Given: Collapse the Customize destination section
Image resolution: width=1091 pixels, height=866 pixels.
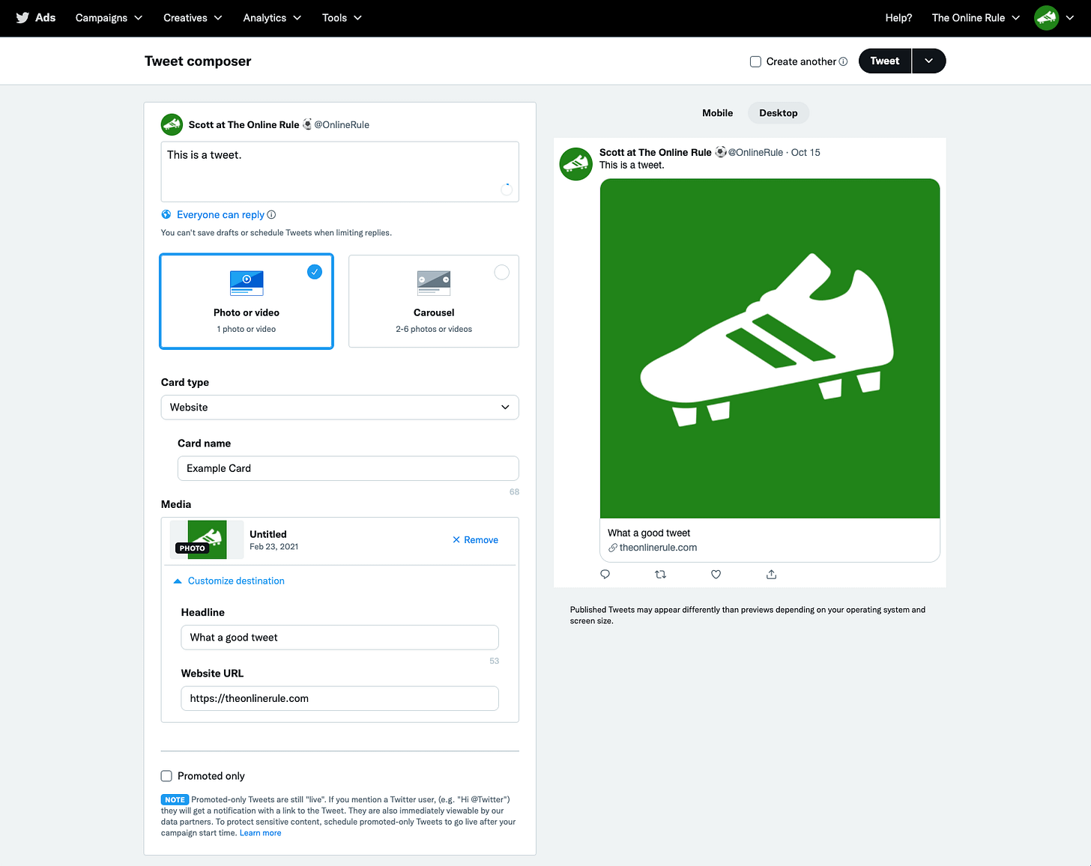Looking at the screenshot, I should [x=229, y=581].
